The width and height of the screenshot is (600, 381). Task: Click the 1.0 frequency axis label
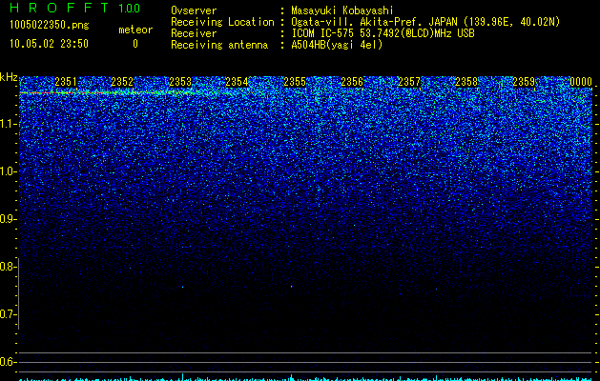(8, 171)
